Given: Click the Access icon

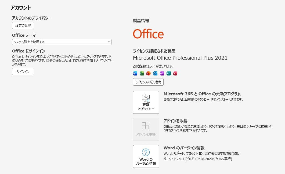Looking at the screenshot, I should pyautogui.click(x=175, y=73).
